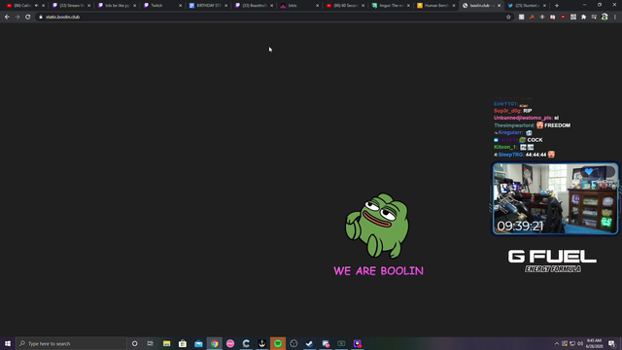
Task: Click the WE ARE BOOLIN text
Action: pyautogui.click(x=378, y=271)
